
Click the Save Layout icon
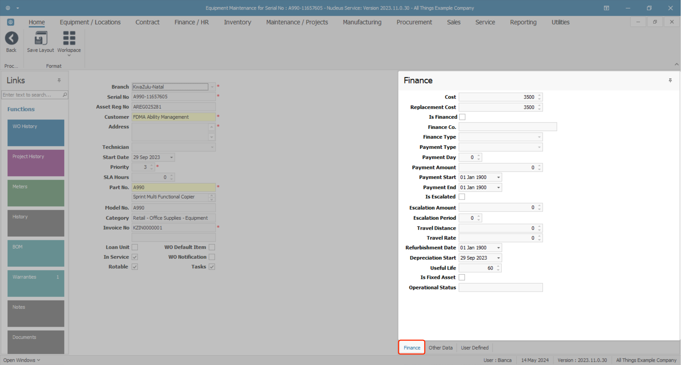(40, 38)
